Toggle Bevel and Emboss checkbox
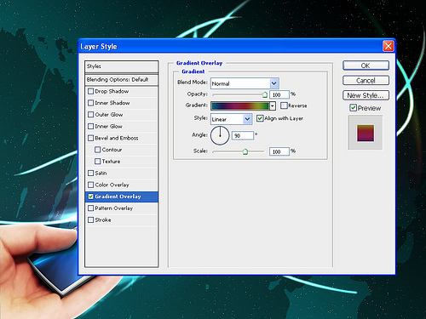The image size is (426, 319). pos(91,138)
